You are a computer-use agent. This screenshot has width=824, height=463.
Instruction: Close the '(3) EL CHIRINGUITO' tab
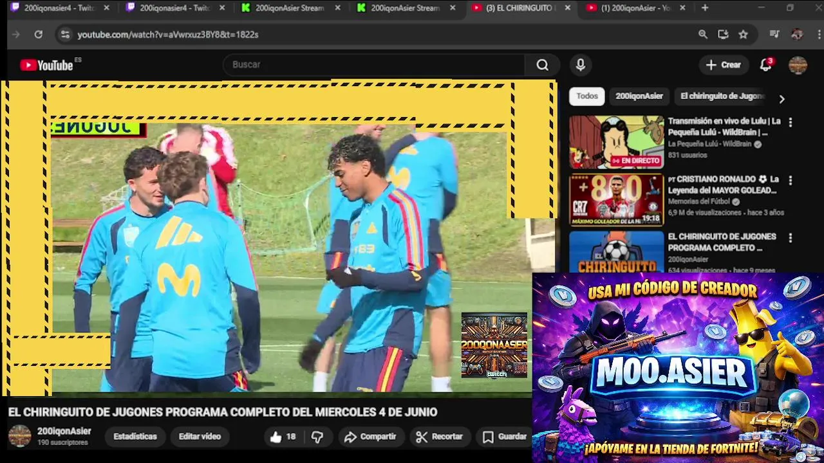pos(567,8)
